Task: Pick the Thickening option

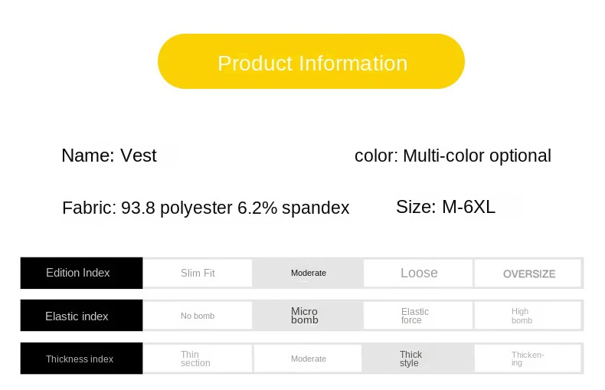Action: [x=528, y=359]
